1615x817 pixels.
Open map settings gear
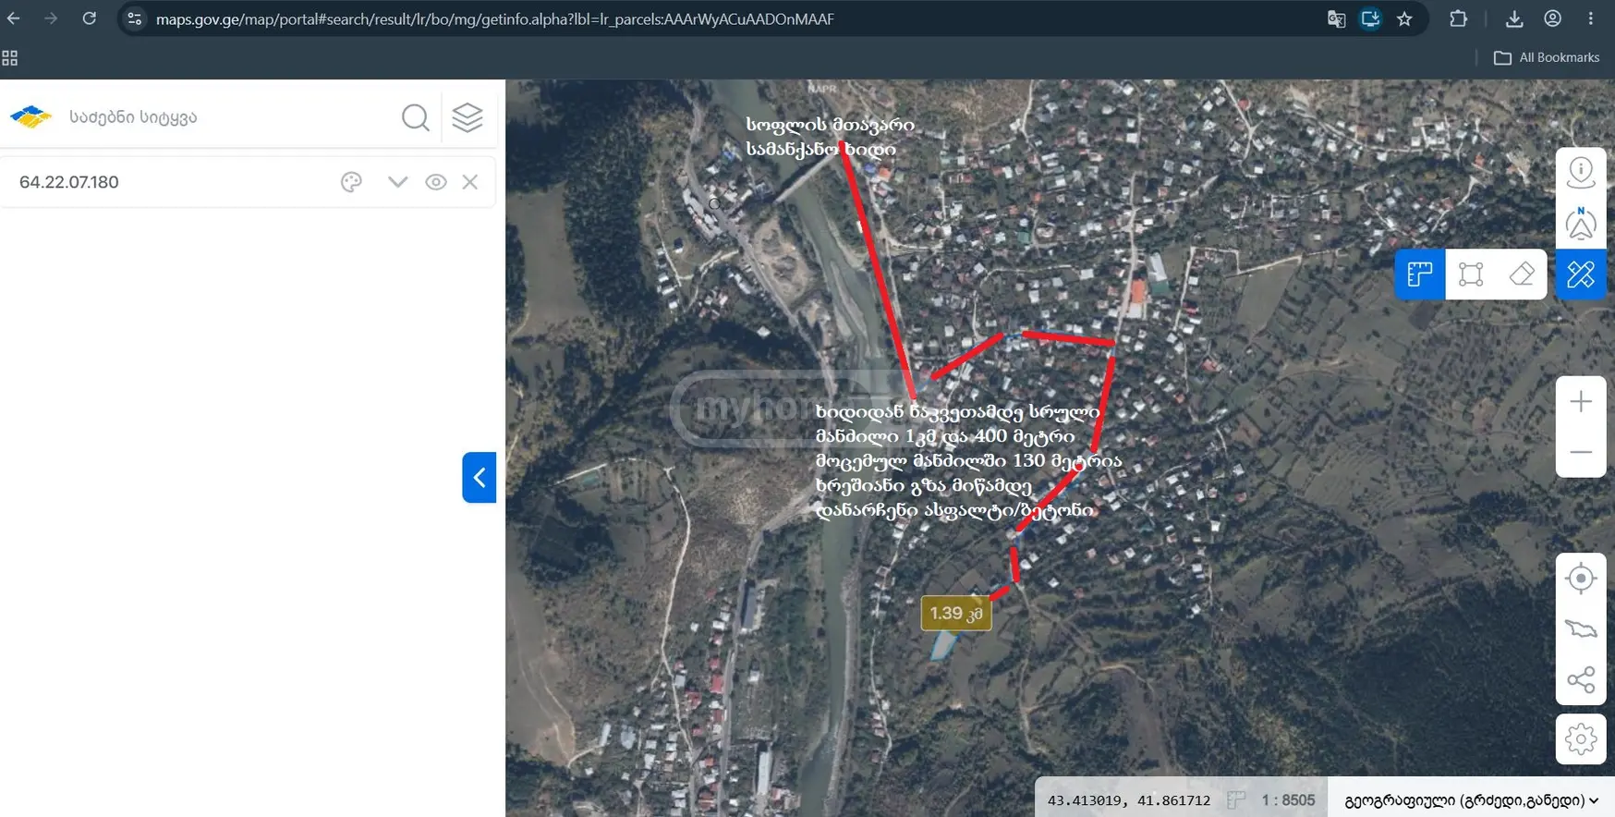coord(1581,739)
